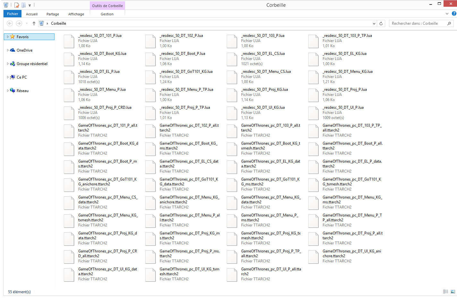Image resolution: width=457 pixels, height=298 pixels.
Task: Open the Gestion ribbon tab
Action: click(x=107, y=14)
